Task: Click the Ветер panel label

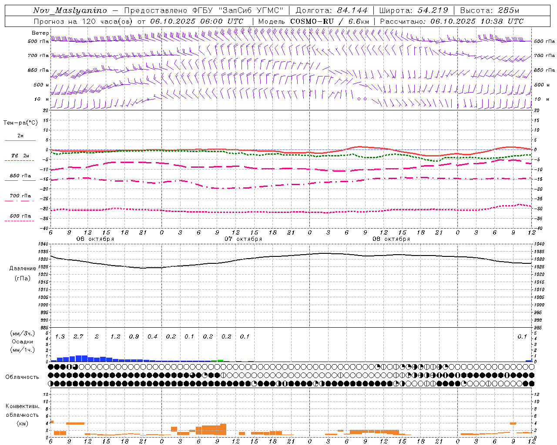Action: pos(40,33)
